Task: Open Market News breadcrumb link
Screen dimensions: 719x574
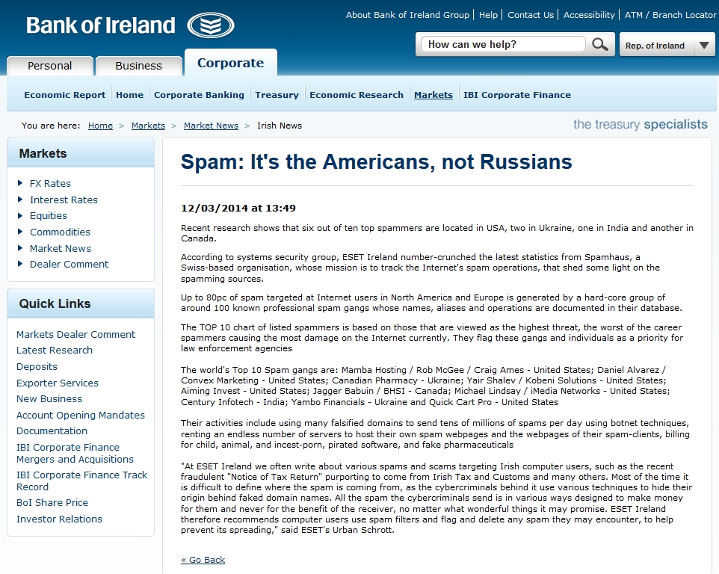Action: click(x=211, y=126)
